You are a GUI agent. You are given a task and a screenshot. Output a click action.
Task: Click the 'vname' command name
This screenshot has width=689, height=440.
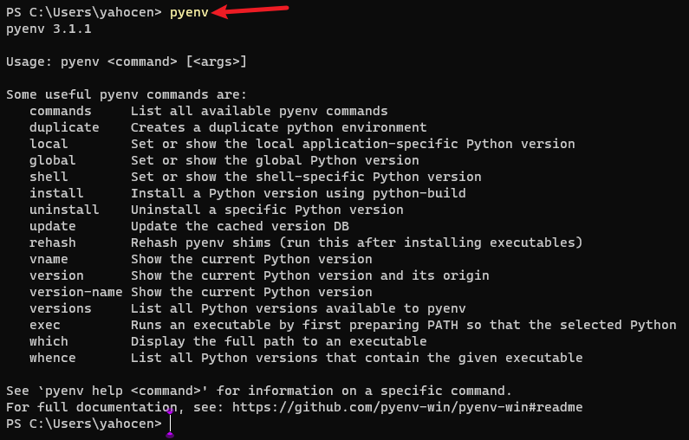[49, 259]
